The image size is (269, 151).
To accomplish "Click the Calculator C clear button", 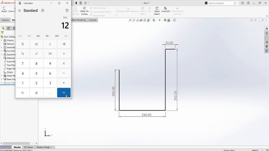I will pos(50,44).
